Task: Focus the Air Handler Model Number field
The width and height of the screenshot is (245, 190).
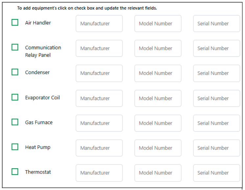Action: 158,24
